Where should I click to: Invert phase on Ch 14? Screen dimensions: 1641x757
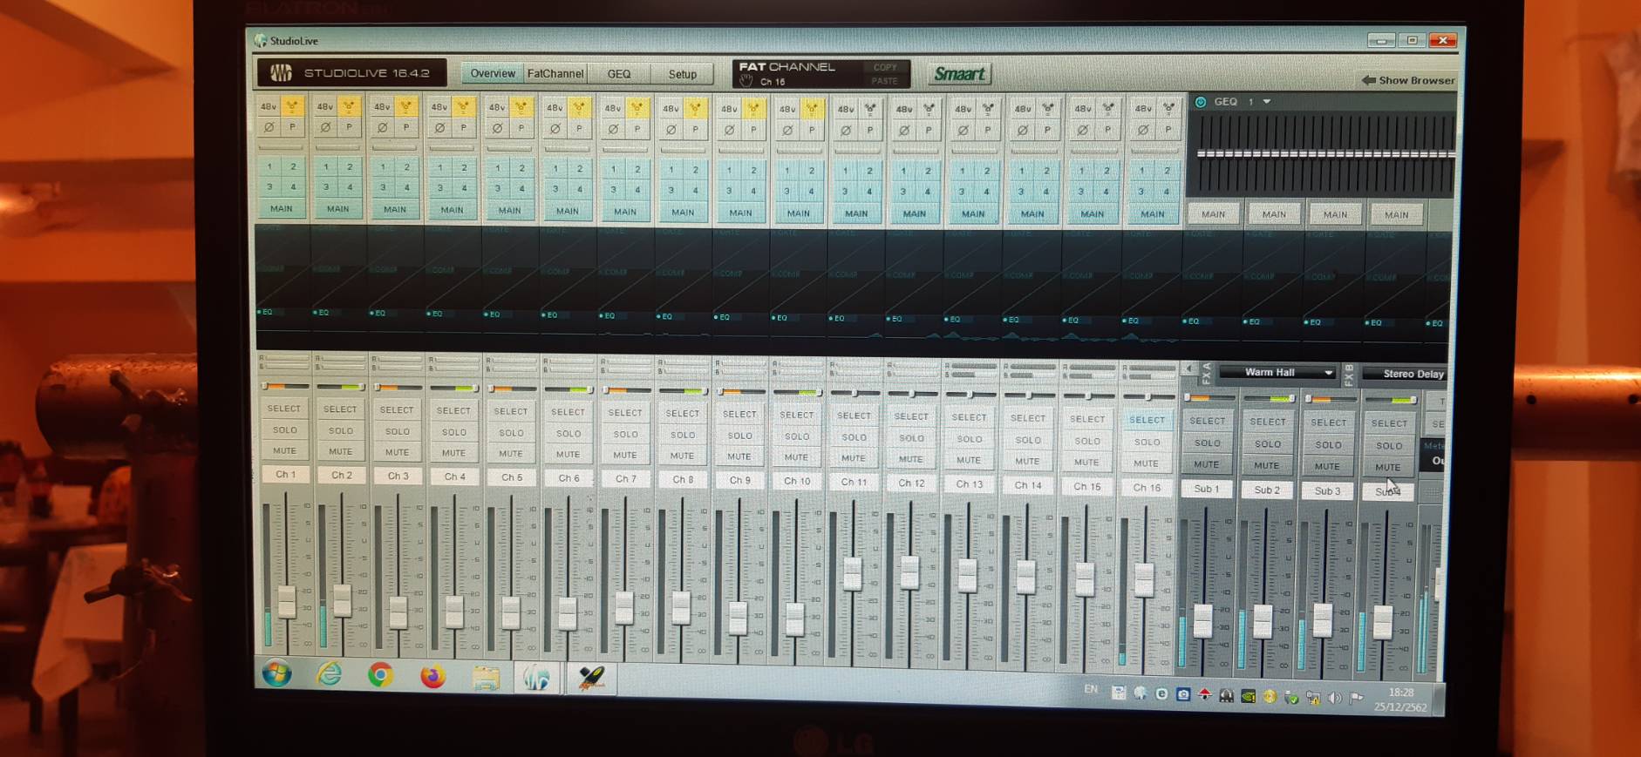(1023, 131)
